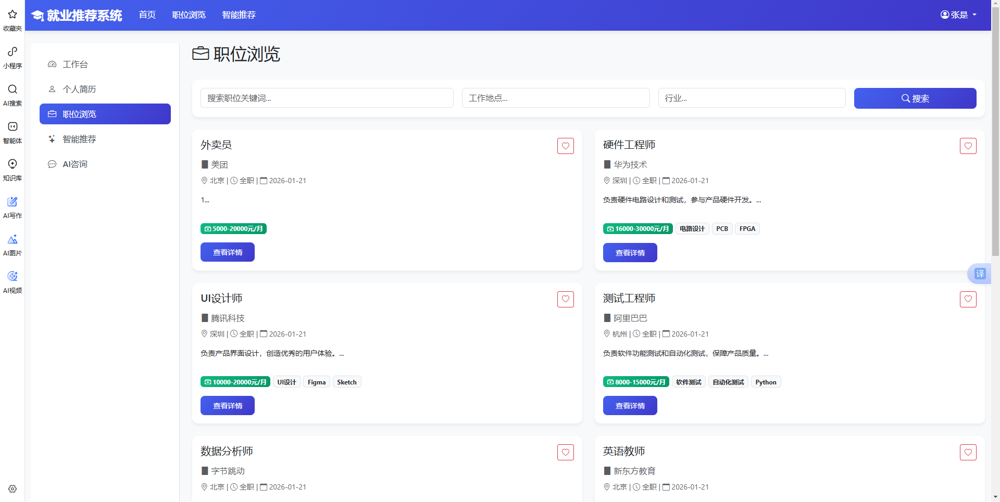Click the 软件测试 skill tag

(x=689, y=382)
